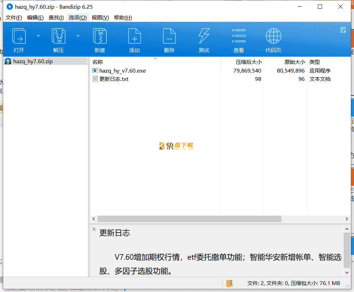Maximize the Bandizip window
This screenshot has height=292, width=354.
(x=320, y=7)
